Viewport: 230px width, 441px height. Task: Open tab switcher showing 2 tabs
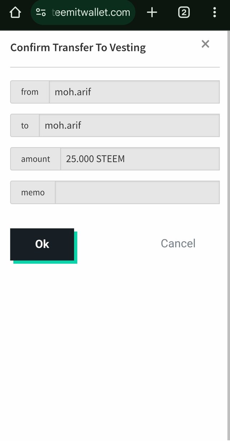(x=184, y=13)
